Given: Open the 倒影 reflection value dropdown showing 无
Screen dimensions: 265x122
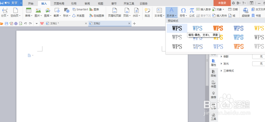Looking at the screenshot, I should tap(259, 57).
